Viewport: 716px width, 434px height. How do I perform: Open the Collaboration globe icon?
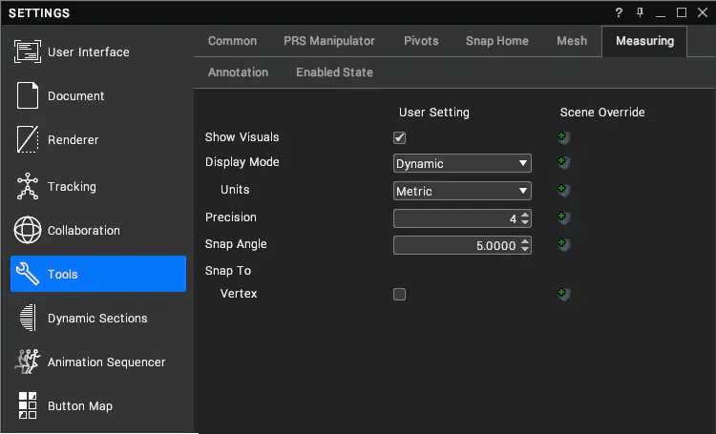[x=28, y=230]
